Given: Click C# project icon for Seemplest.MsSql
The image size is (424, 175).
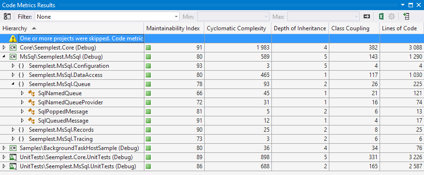Looking at the screenshot, I should [x=13, y=57].
